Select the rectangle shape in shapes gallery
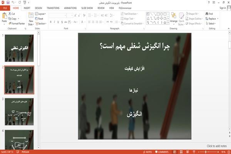Image resolution: width=231 pixels, height=154 pixels. (158, 14)
